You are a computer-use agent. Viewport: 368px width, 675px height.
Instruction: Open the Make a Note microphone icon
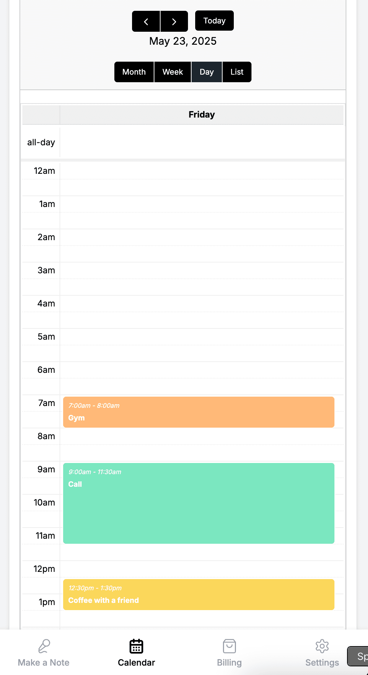tap(44, 646)
